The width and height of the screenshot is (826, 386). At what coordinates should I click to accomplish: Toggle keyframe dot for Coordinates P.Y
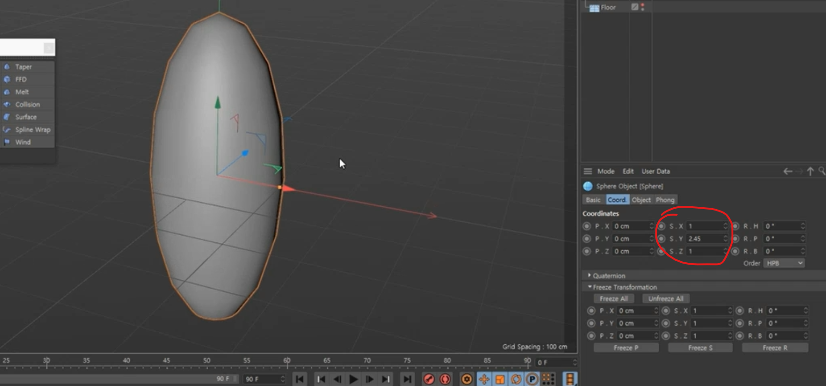pos(586,239)
